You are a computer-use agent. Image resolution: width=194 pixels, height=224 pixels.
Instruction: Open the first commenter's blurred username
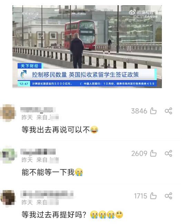pos(38,110)
